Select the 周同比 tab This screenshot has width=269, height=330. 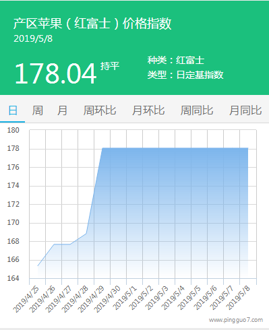click(x=197, y=110)
